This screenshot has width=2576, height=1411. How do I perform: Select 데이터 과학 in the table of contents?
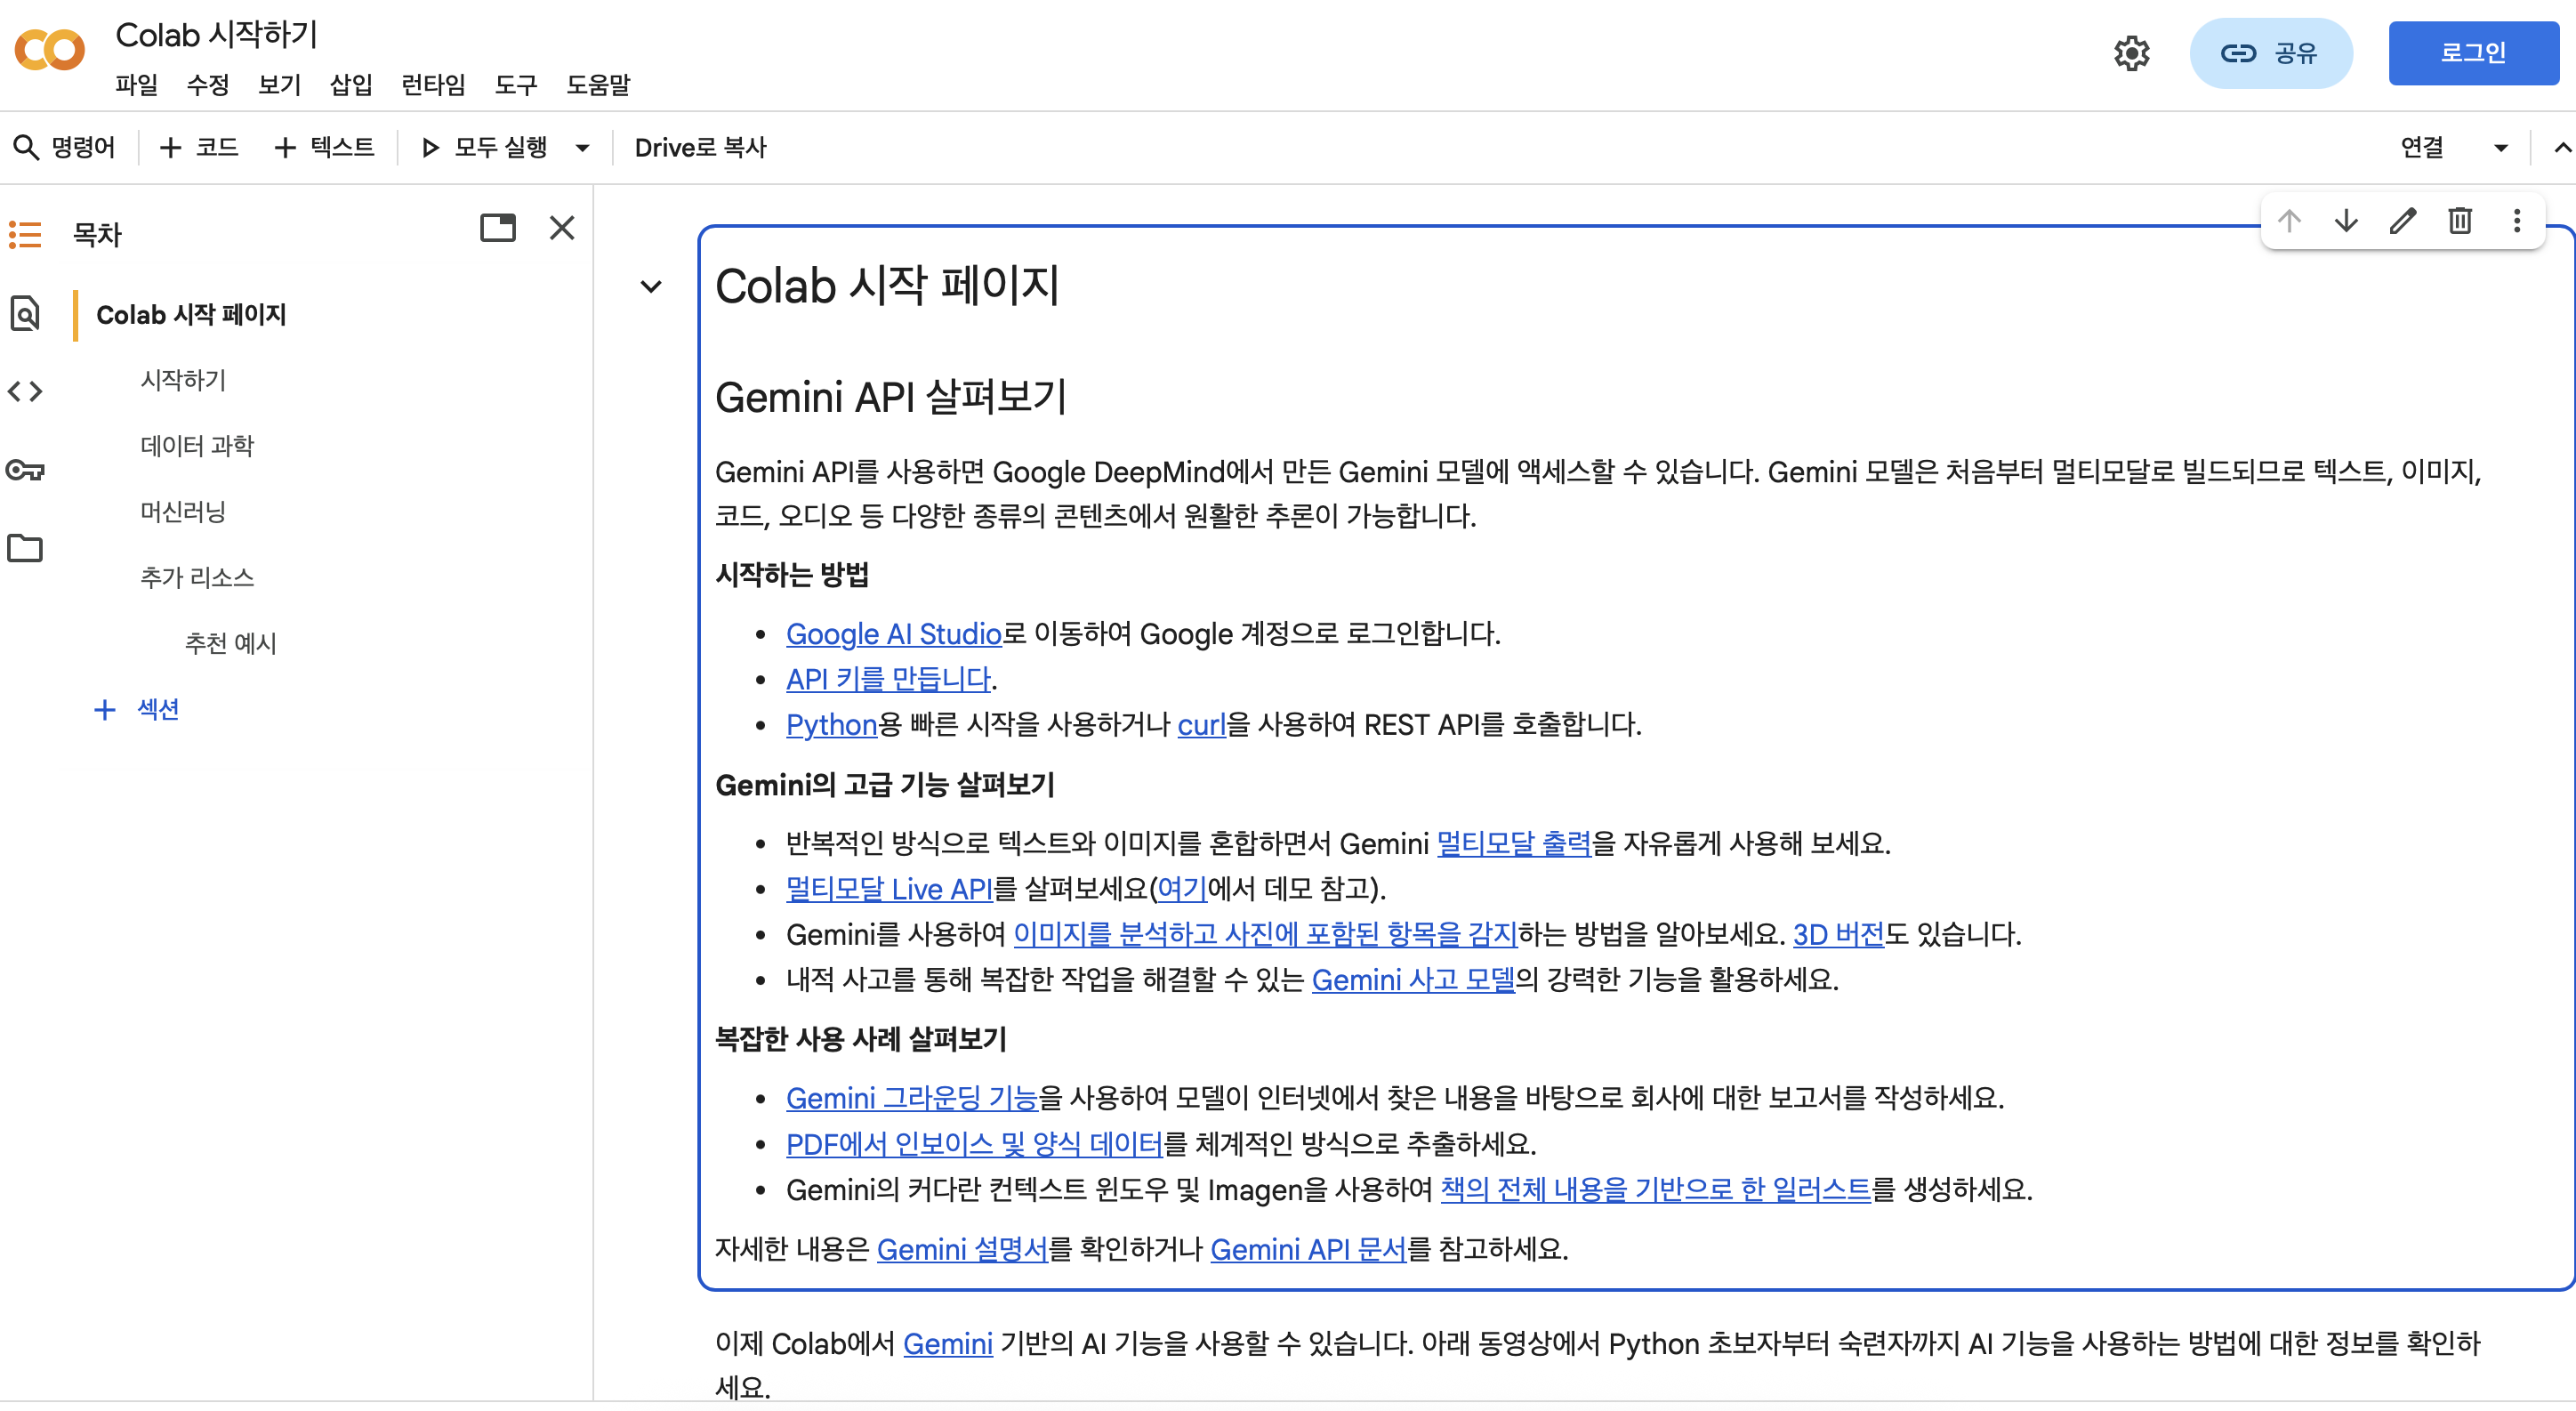(197, 446)
